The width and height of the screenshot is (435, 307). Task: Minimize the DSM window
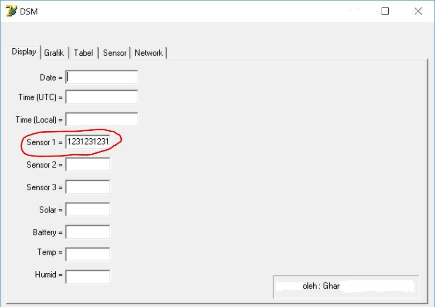click(x=353, y=11)
